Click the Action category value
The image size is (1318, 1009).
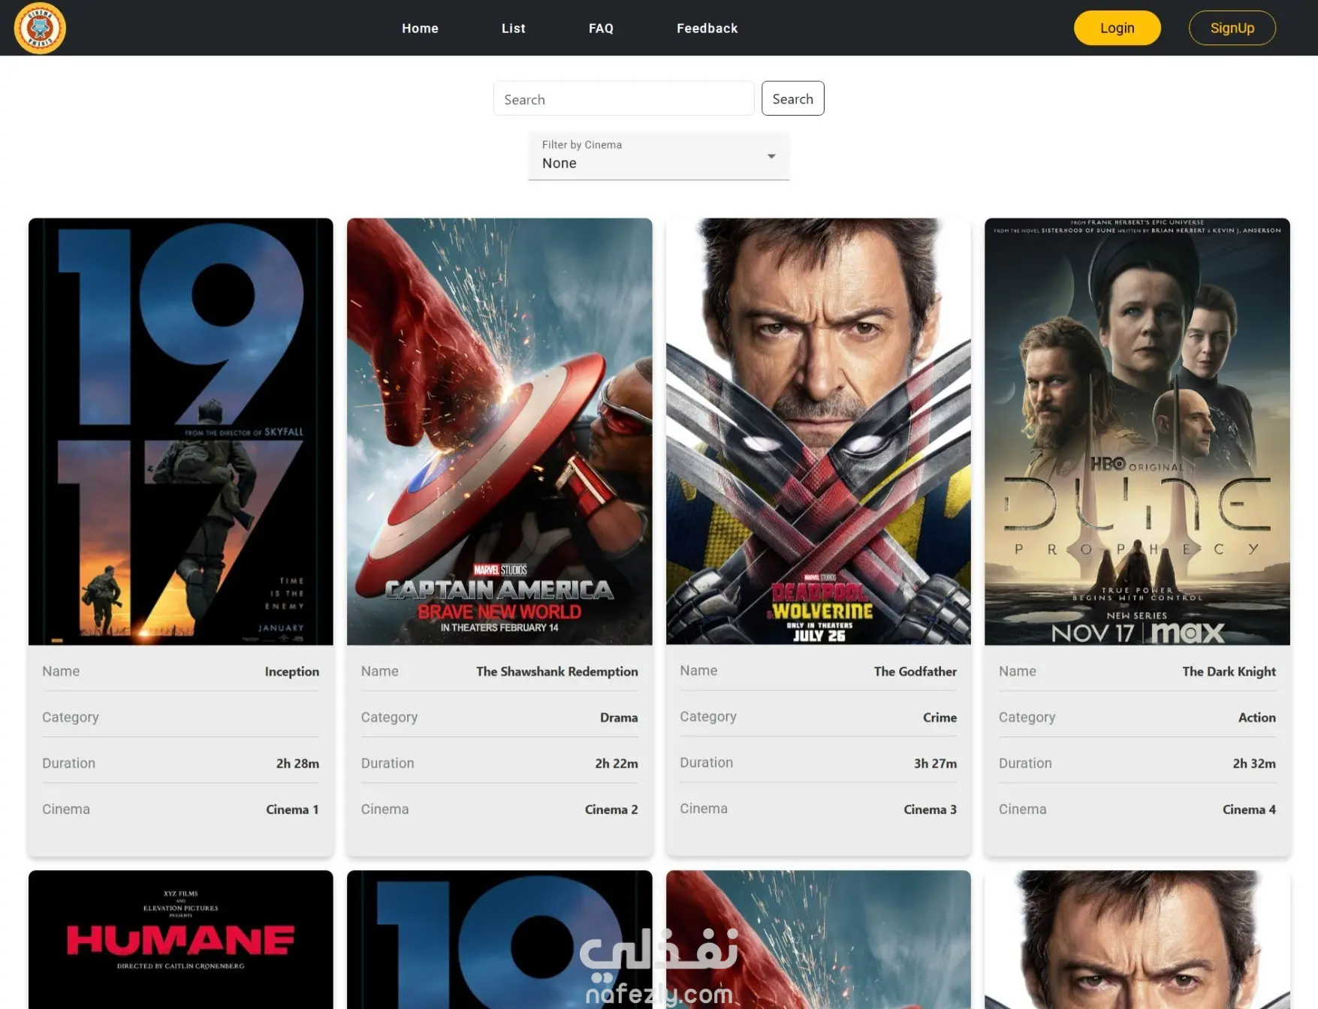click(x=1257, y=718)
